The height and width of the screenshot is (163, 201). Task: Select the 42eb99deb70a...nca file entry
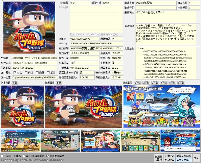(165, 71)
